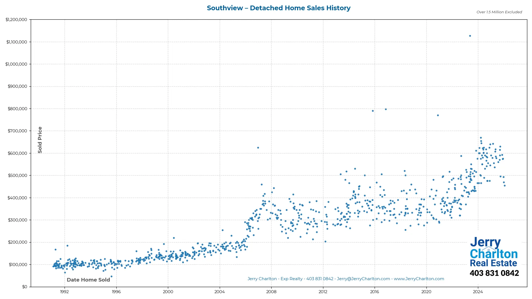Click the 'Date Home Sold' axis label
The width and height of the screenshot is (532, 299).
[x=88, y=280]
